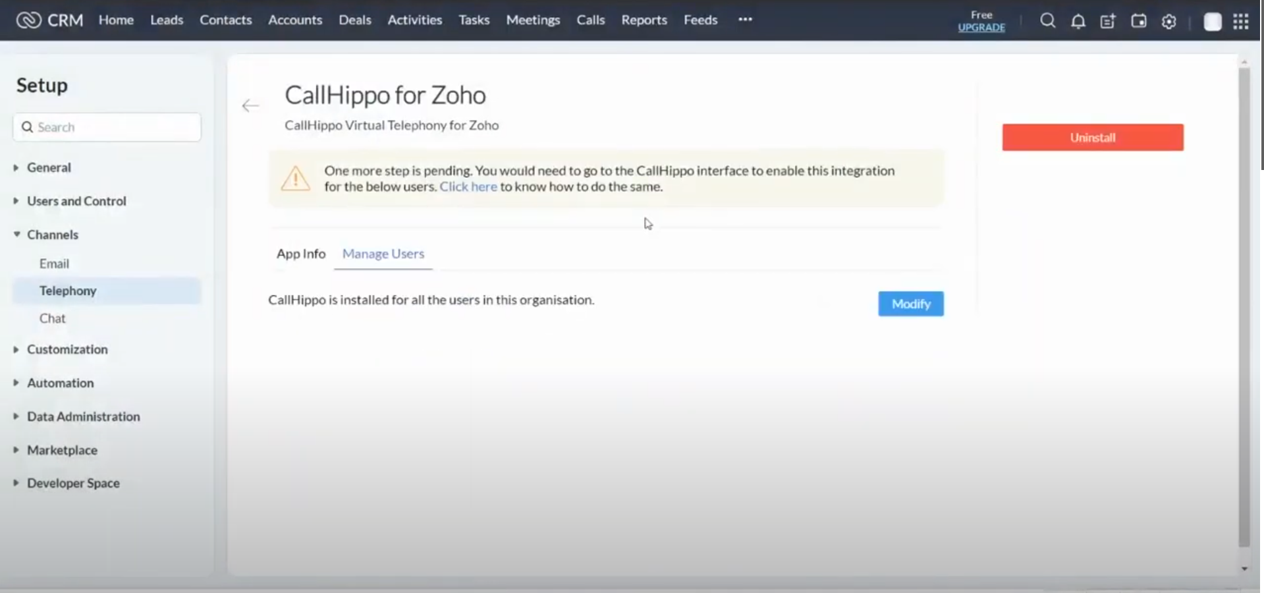Click the red Uninstall button

click(1093, 137)
